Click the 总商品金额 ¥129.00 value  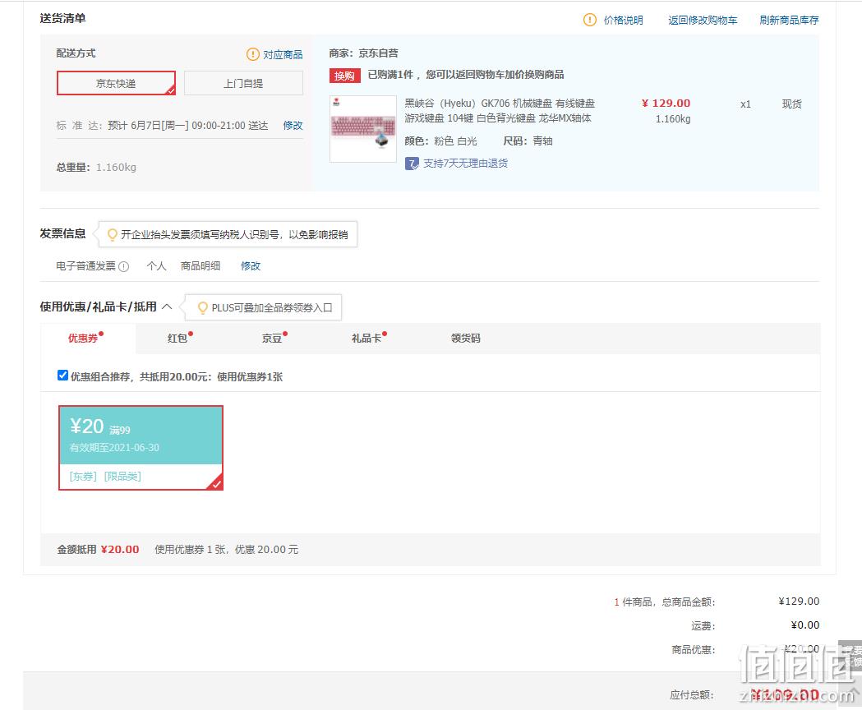point(799,601)
